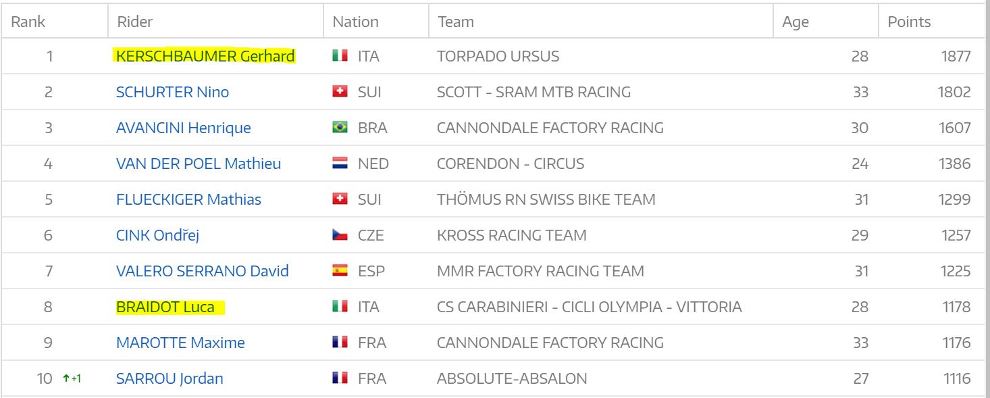Open VAN DER POEL Mathieu link
The image size is (990, 398).
(x=199, y=164)
